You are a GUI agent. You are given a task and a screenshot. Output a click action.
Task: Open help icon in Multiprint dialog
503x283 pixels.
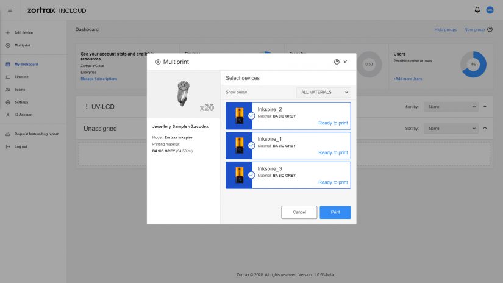(x=337, y=62)
